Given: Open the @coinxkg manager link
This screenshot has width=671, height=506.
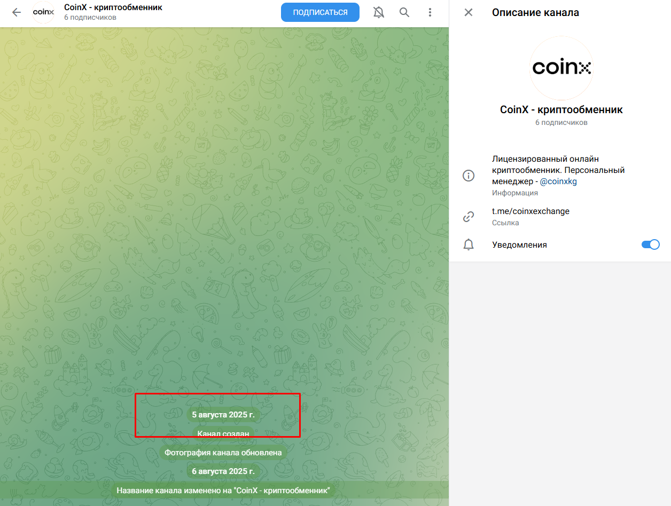Looking at the screenshot, I should click(558, 181).
